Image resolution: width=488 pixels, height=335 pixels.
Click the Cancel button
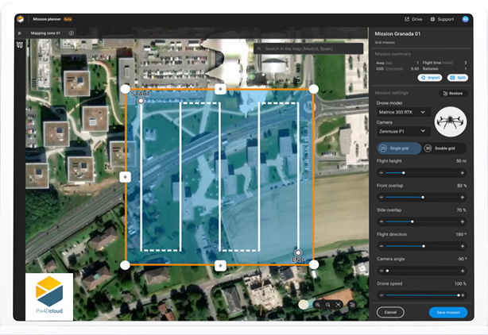(390, 312)
